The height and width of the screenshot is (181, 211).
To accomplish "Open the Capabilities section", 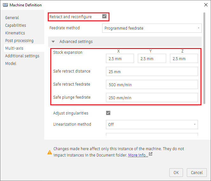I will click(x=16, y=25).
